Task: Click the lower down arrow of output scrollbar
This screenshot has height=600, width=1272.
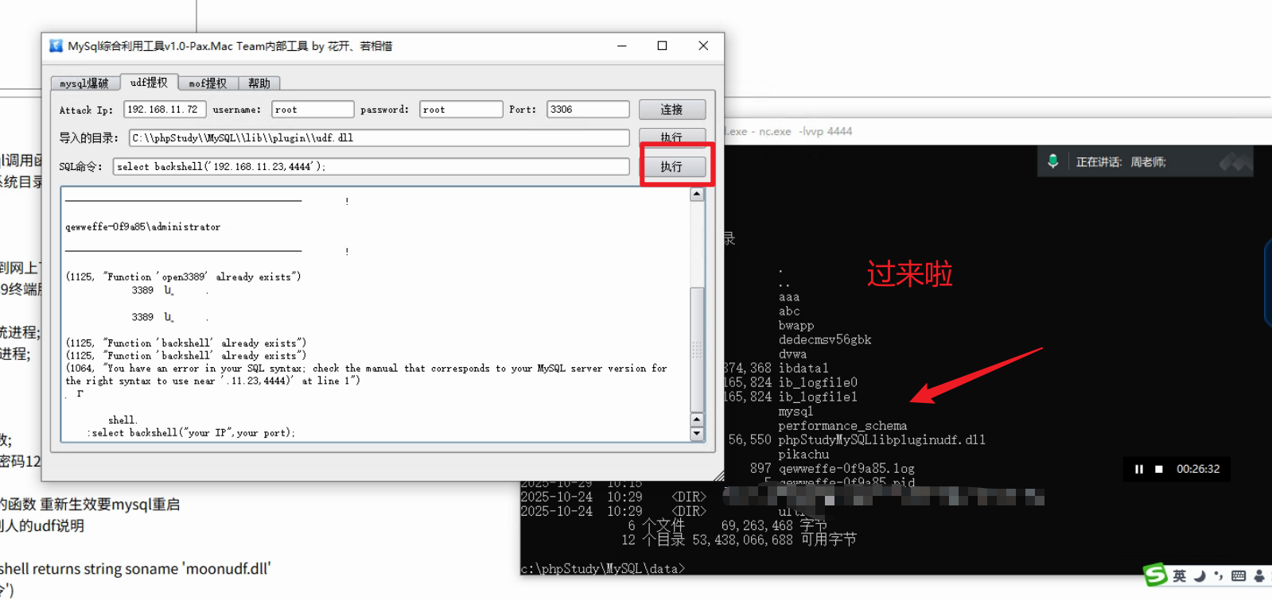Action: tap(697, 434)
